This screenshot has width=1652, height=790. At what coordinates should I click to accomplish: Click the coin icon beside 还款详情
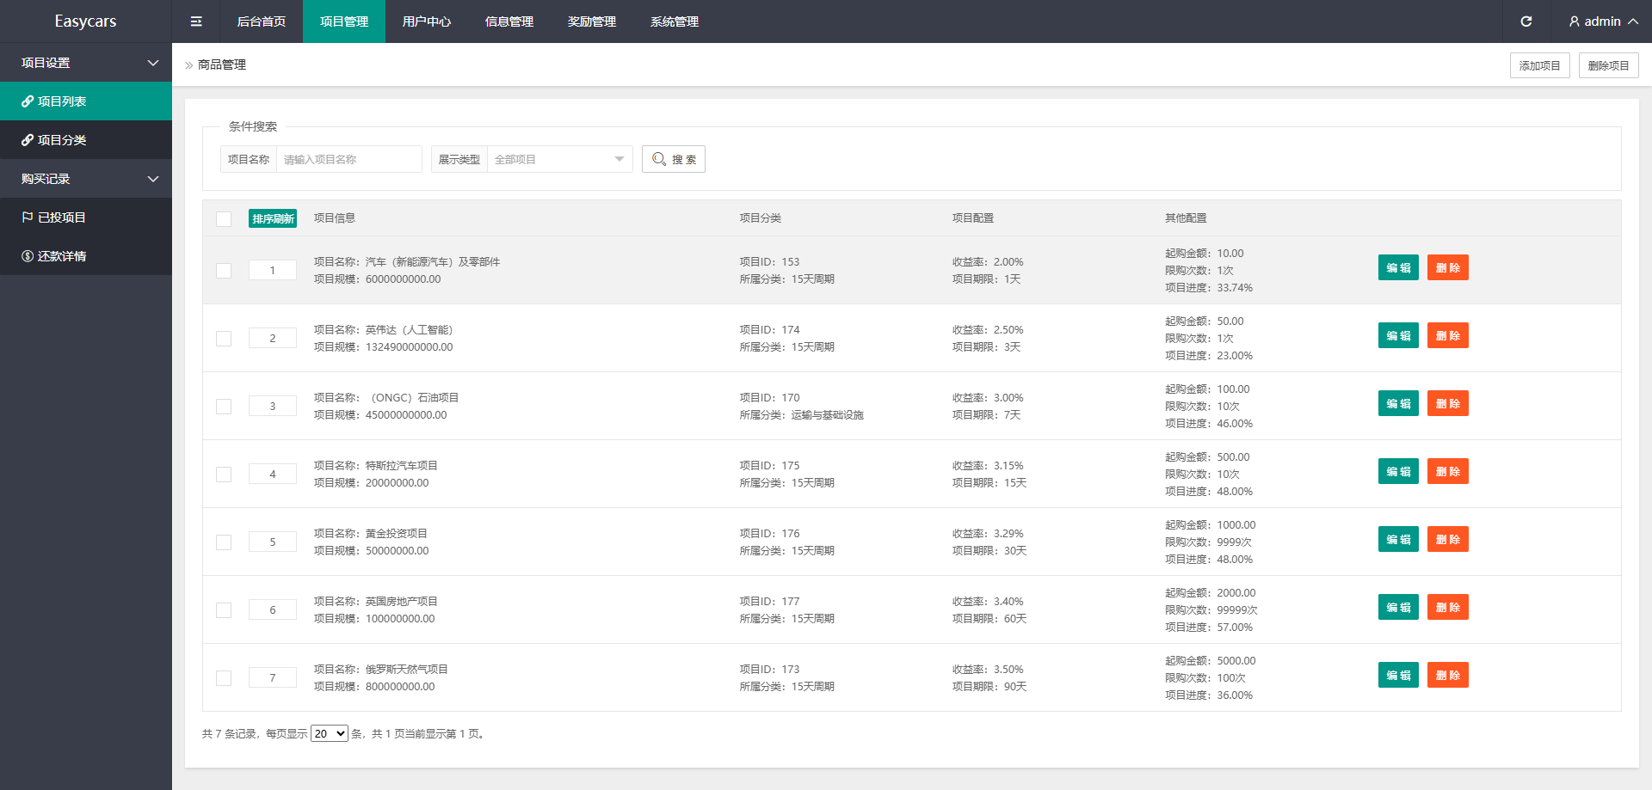point(28,256)
